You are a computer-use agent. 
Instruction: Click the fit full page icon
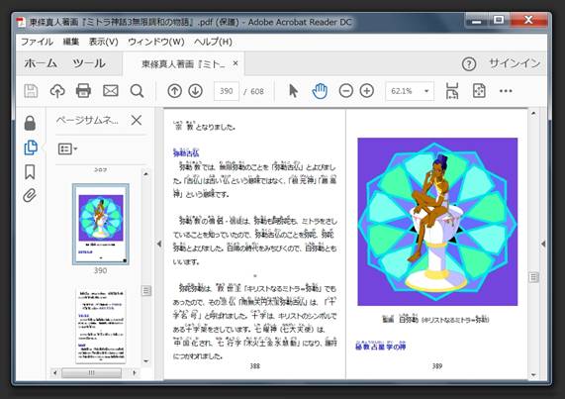[479, 91]
